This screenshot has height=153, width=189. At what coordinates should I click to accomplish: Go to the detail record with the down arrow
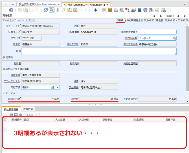pyautogui.click(x=96, y=10)
